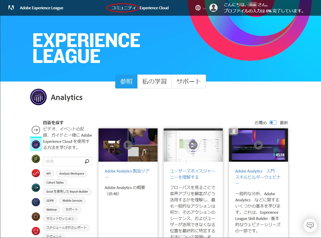Filter by Excel を使用した Report Builder tag
The width and height of the screenshot is (321, 238).
click(67, 192)
